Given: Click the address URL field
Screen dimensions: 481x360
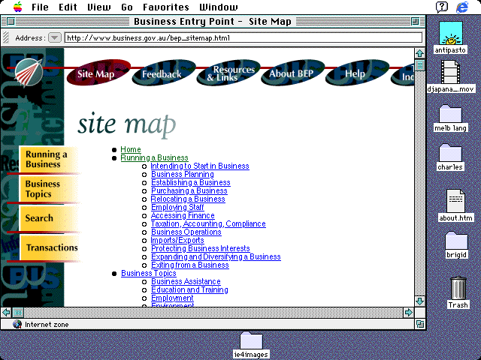Looking at the screenshot, I should (x=237, y=37).
